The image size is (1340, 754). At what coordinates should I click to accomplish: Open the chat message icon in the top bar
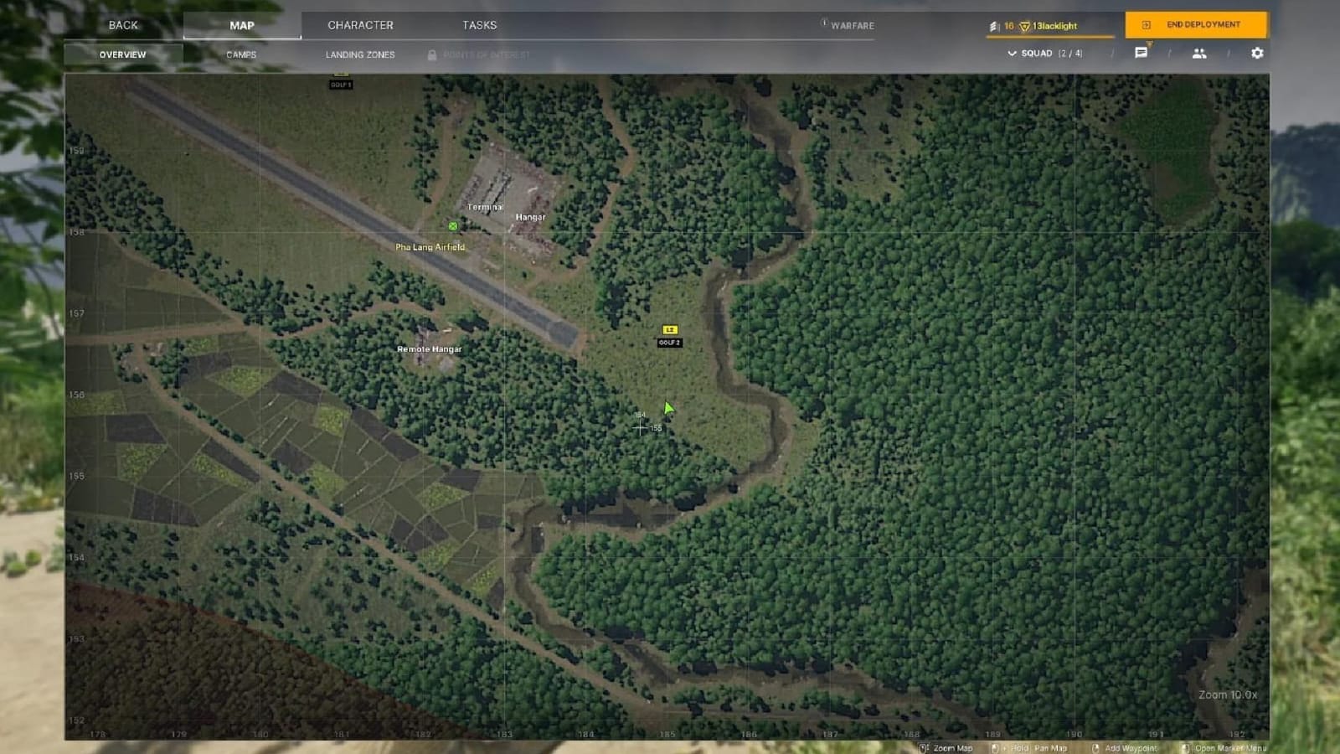[x=1142, y=52]
